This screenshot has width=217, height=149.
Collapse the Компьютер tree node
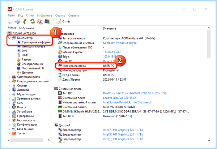point(9,38)
